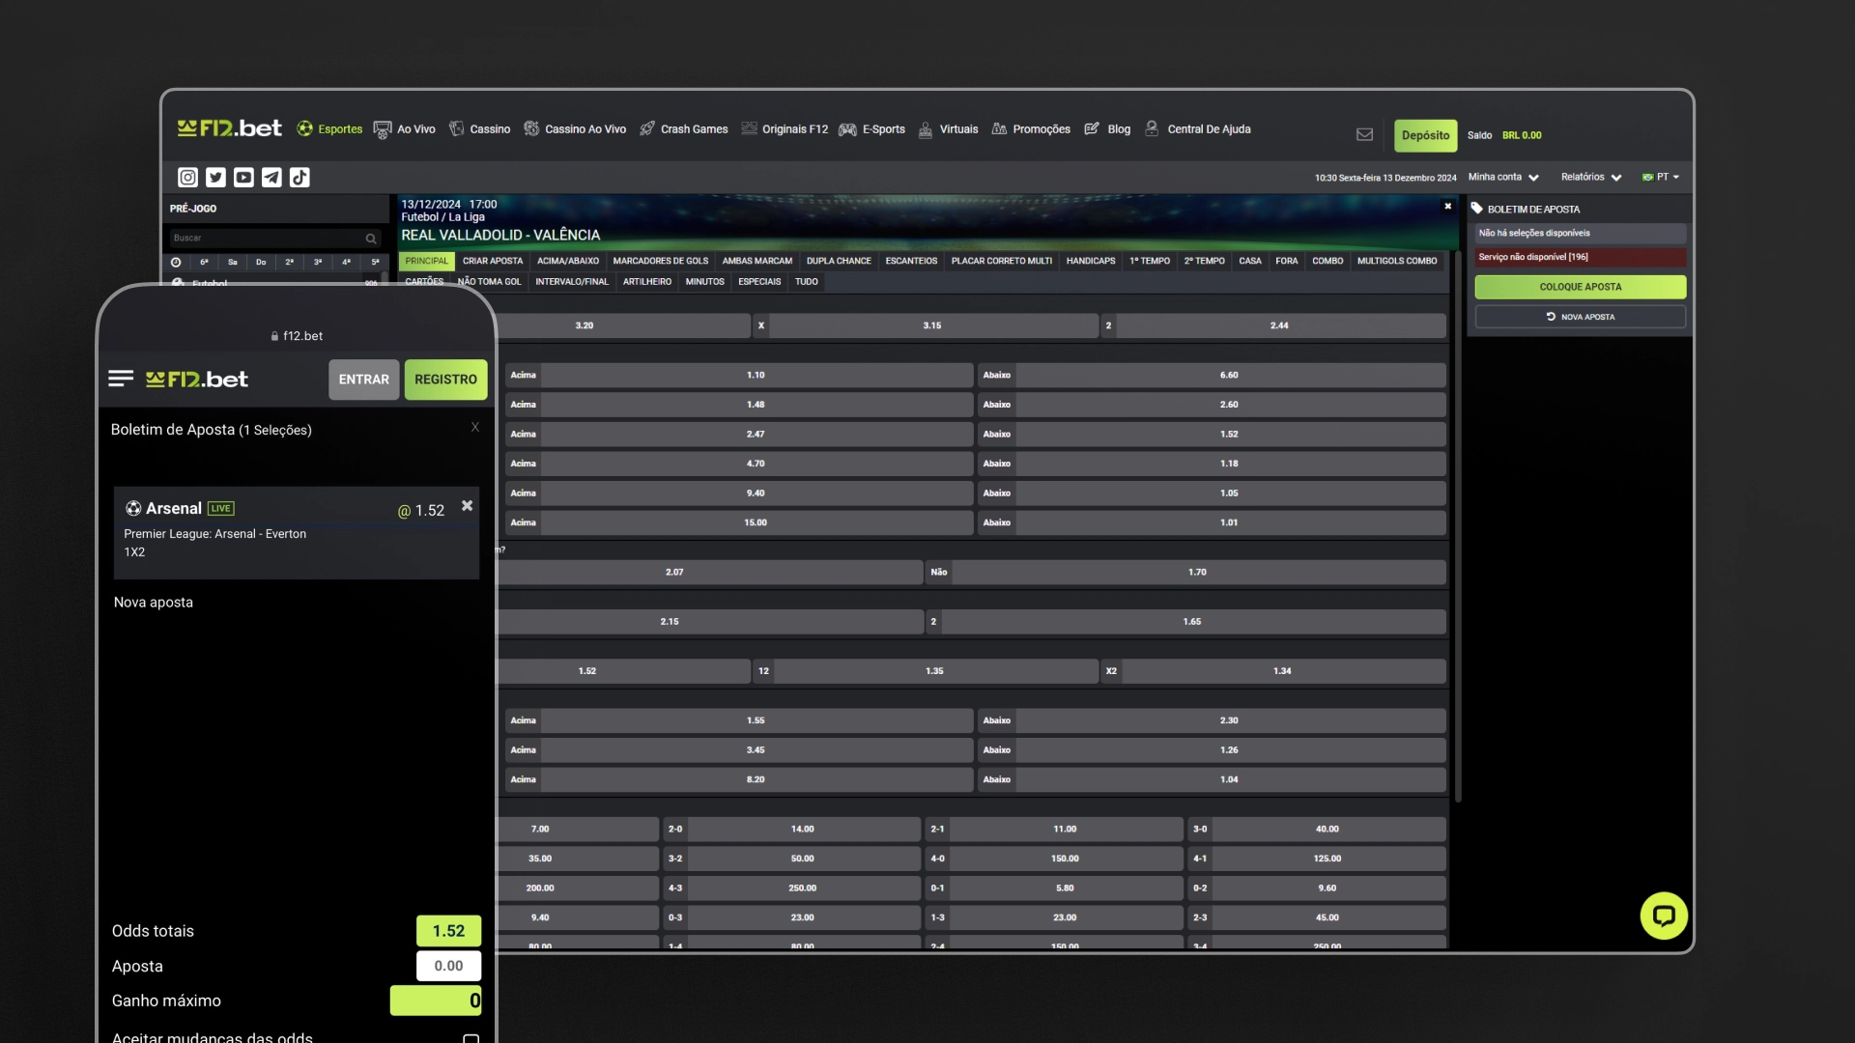The image size is (1855, 1043).
Task: Click the Blog pencil icon
Action: tap(1092, 128)
